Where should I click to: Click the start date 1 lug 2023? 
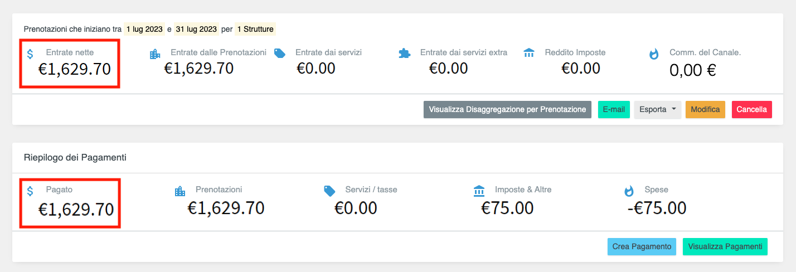pyautogui.click(x=144, y=29)
